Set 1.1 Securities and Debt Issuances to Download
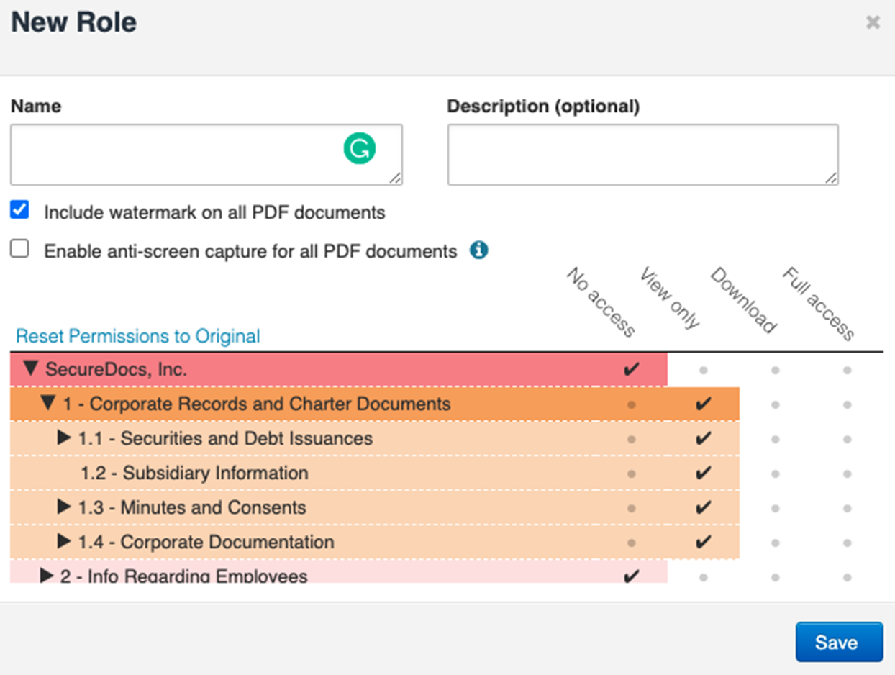895x675 pixels. (x=775, y=440)
